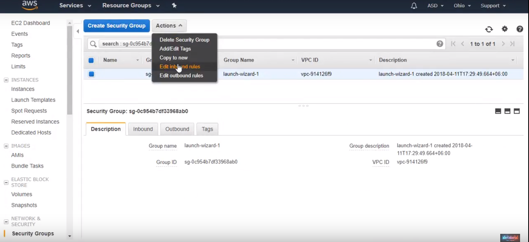Choose Edit inbound rules

click(184, 66)
